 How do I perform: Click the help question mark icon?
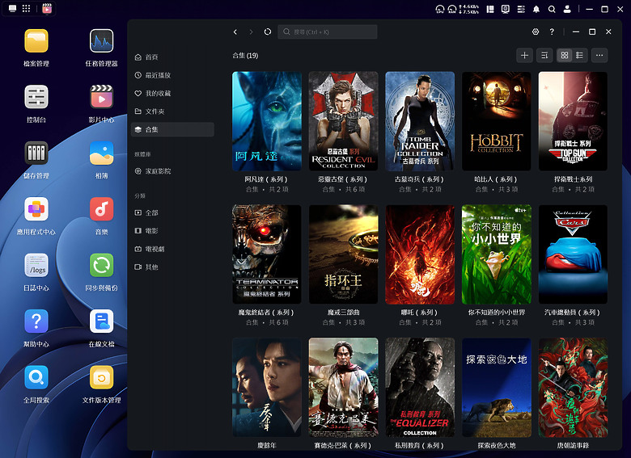552,32
